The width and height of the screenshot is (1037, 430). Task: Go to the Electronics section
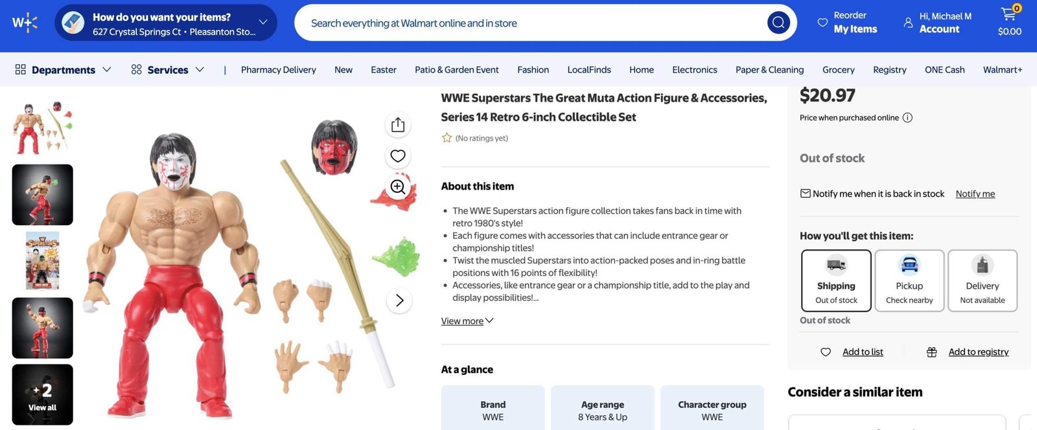(694, 69)
